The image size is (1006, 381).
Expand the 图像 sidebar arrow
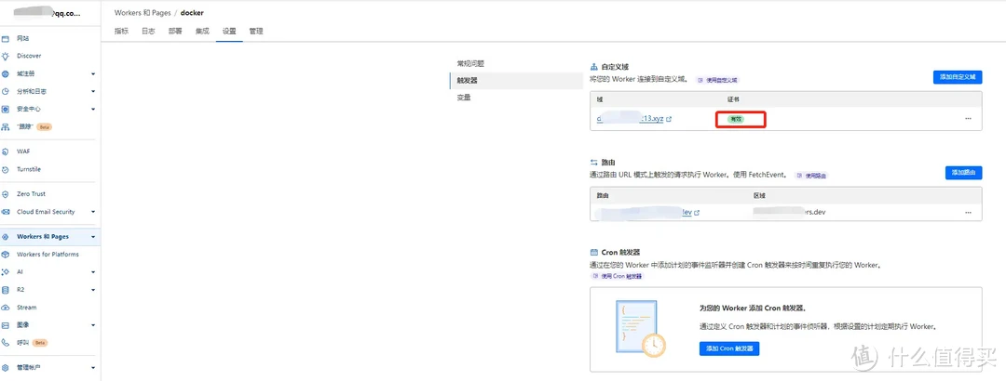pos(93,324)
